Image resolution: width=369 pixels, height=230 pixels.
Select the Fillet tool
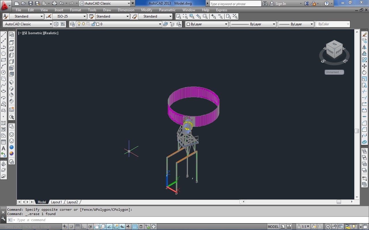(x=364, y=129)
